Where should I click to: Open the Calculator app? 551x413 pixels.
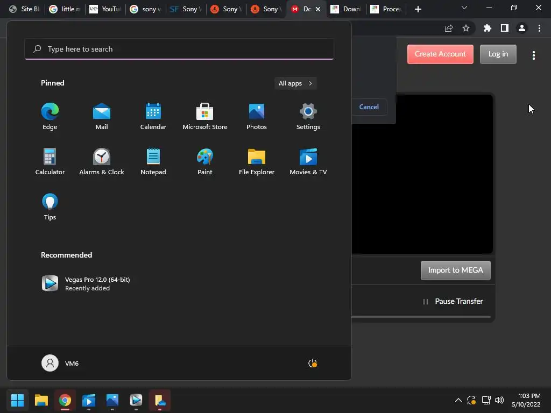click(50, 161)
